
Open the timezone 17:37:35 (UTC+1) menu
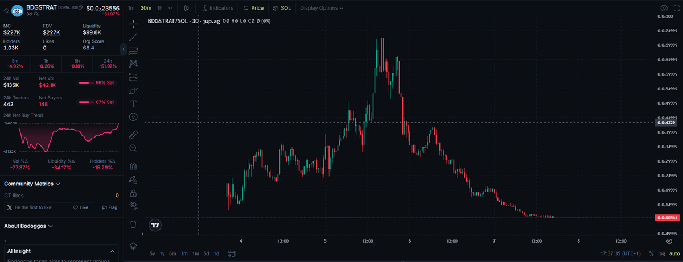pyautogui.click(x=620, y=253)
